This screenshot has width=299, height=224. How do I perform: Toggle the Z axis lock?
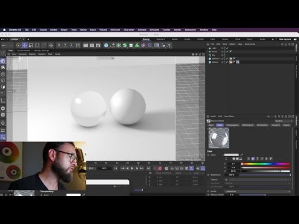point(71,45)
